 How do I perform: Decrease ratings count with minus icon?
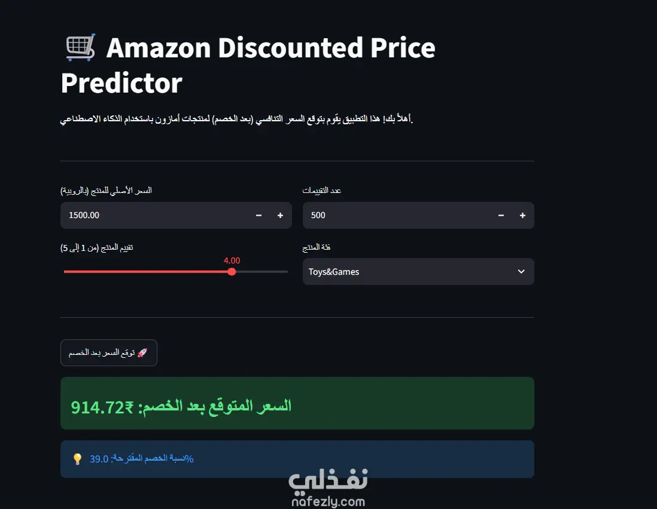(x=501, y=216)
